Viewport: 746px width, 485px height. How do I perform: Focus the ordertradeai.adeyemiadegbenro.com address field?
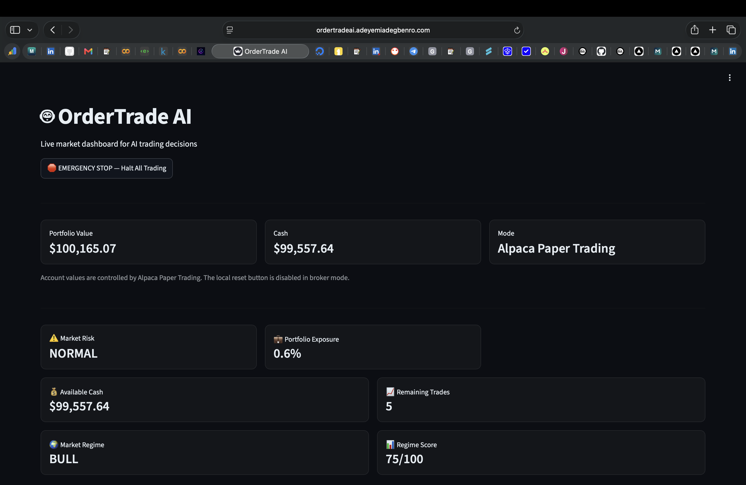(x=373, y=30)
